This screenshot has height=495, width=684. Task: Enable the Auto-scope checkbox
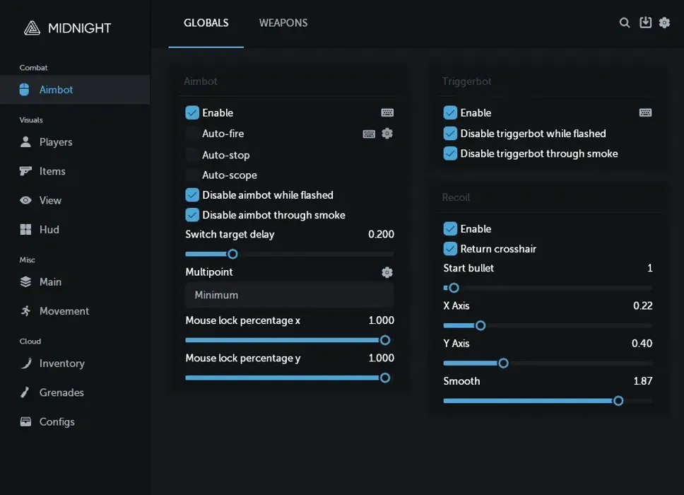click(x=192, y=175)
